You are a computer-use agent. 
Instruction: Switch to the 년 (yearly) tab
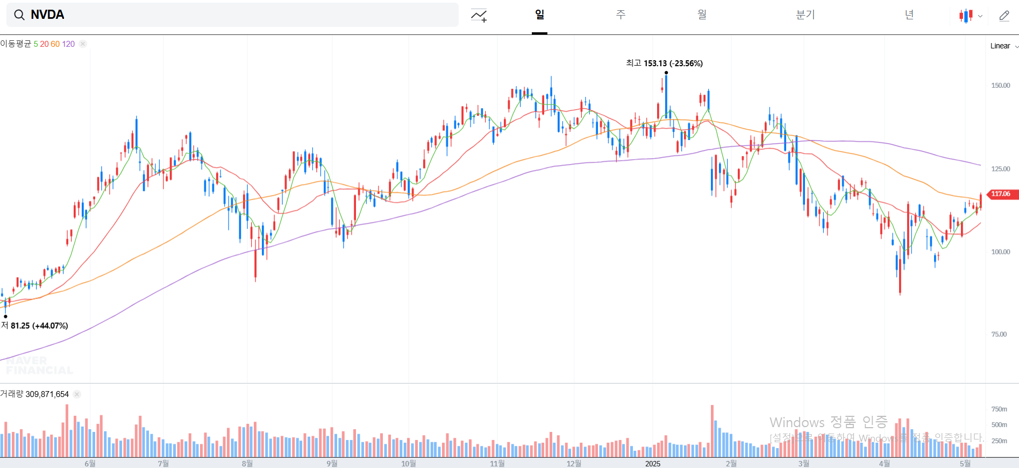pyautogui.click(x=909, y=15)
